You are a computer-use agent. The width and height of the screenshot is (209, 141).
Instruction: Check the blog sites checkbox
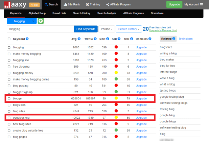click(x=9, y=112)
